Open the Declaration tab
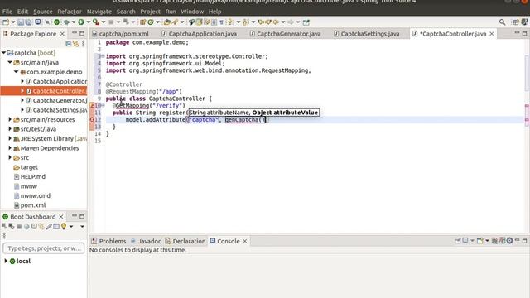Viewport: 530px width, 298px height. 185,241
